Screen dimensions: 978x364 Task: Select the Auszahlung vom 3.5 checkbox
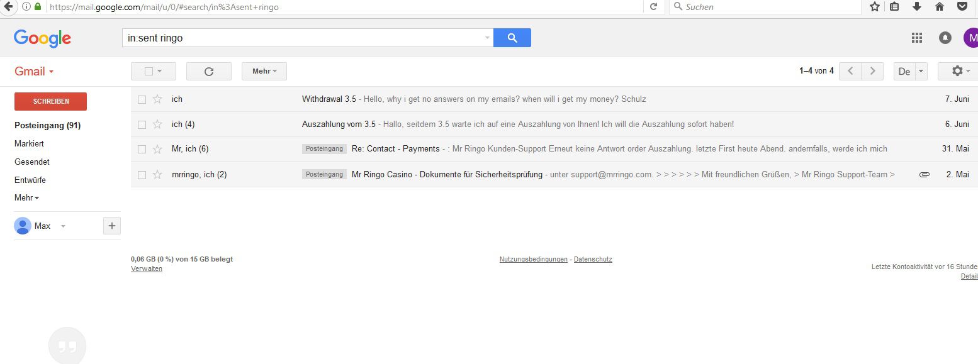click(142, 124)
